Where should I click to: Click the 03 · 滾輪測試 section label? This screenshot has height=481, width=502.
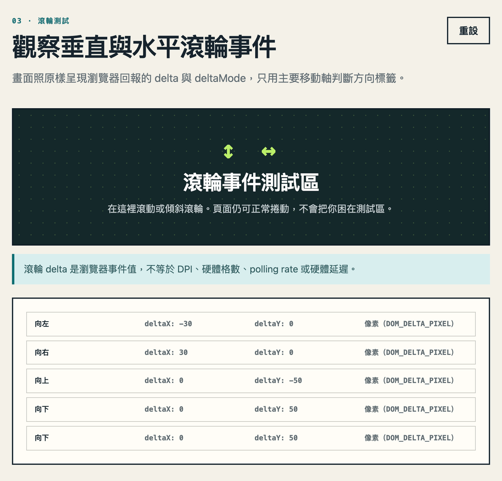[x=41, y=21]
